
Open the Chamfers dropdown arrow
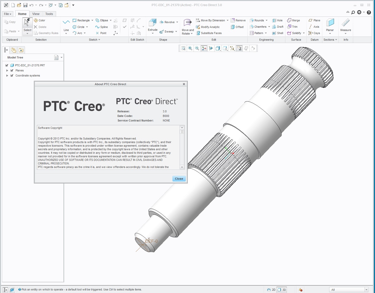269,27
